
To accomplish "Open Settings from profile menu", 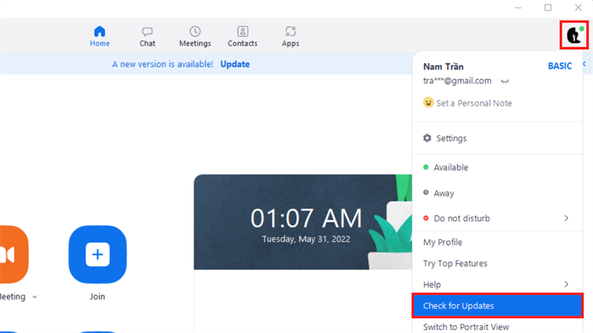I will click(x=497, y=138).
